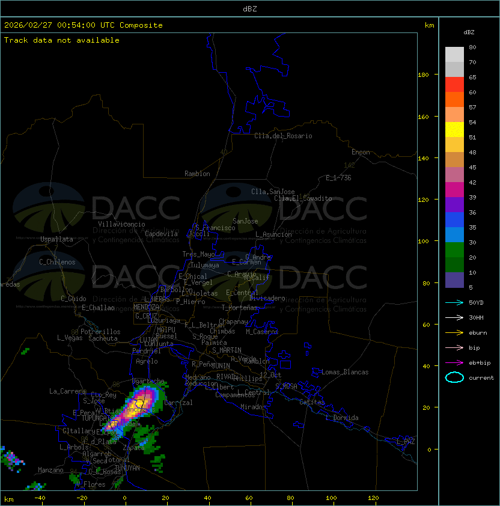Image resolution: width=500 pixels, height=506 pixels.
Task: Click the '120' tick on bottom km axis
Action: pos(373,498)
